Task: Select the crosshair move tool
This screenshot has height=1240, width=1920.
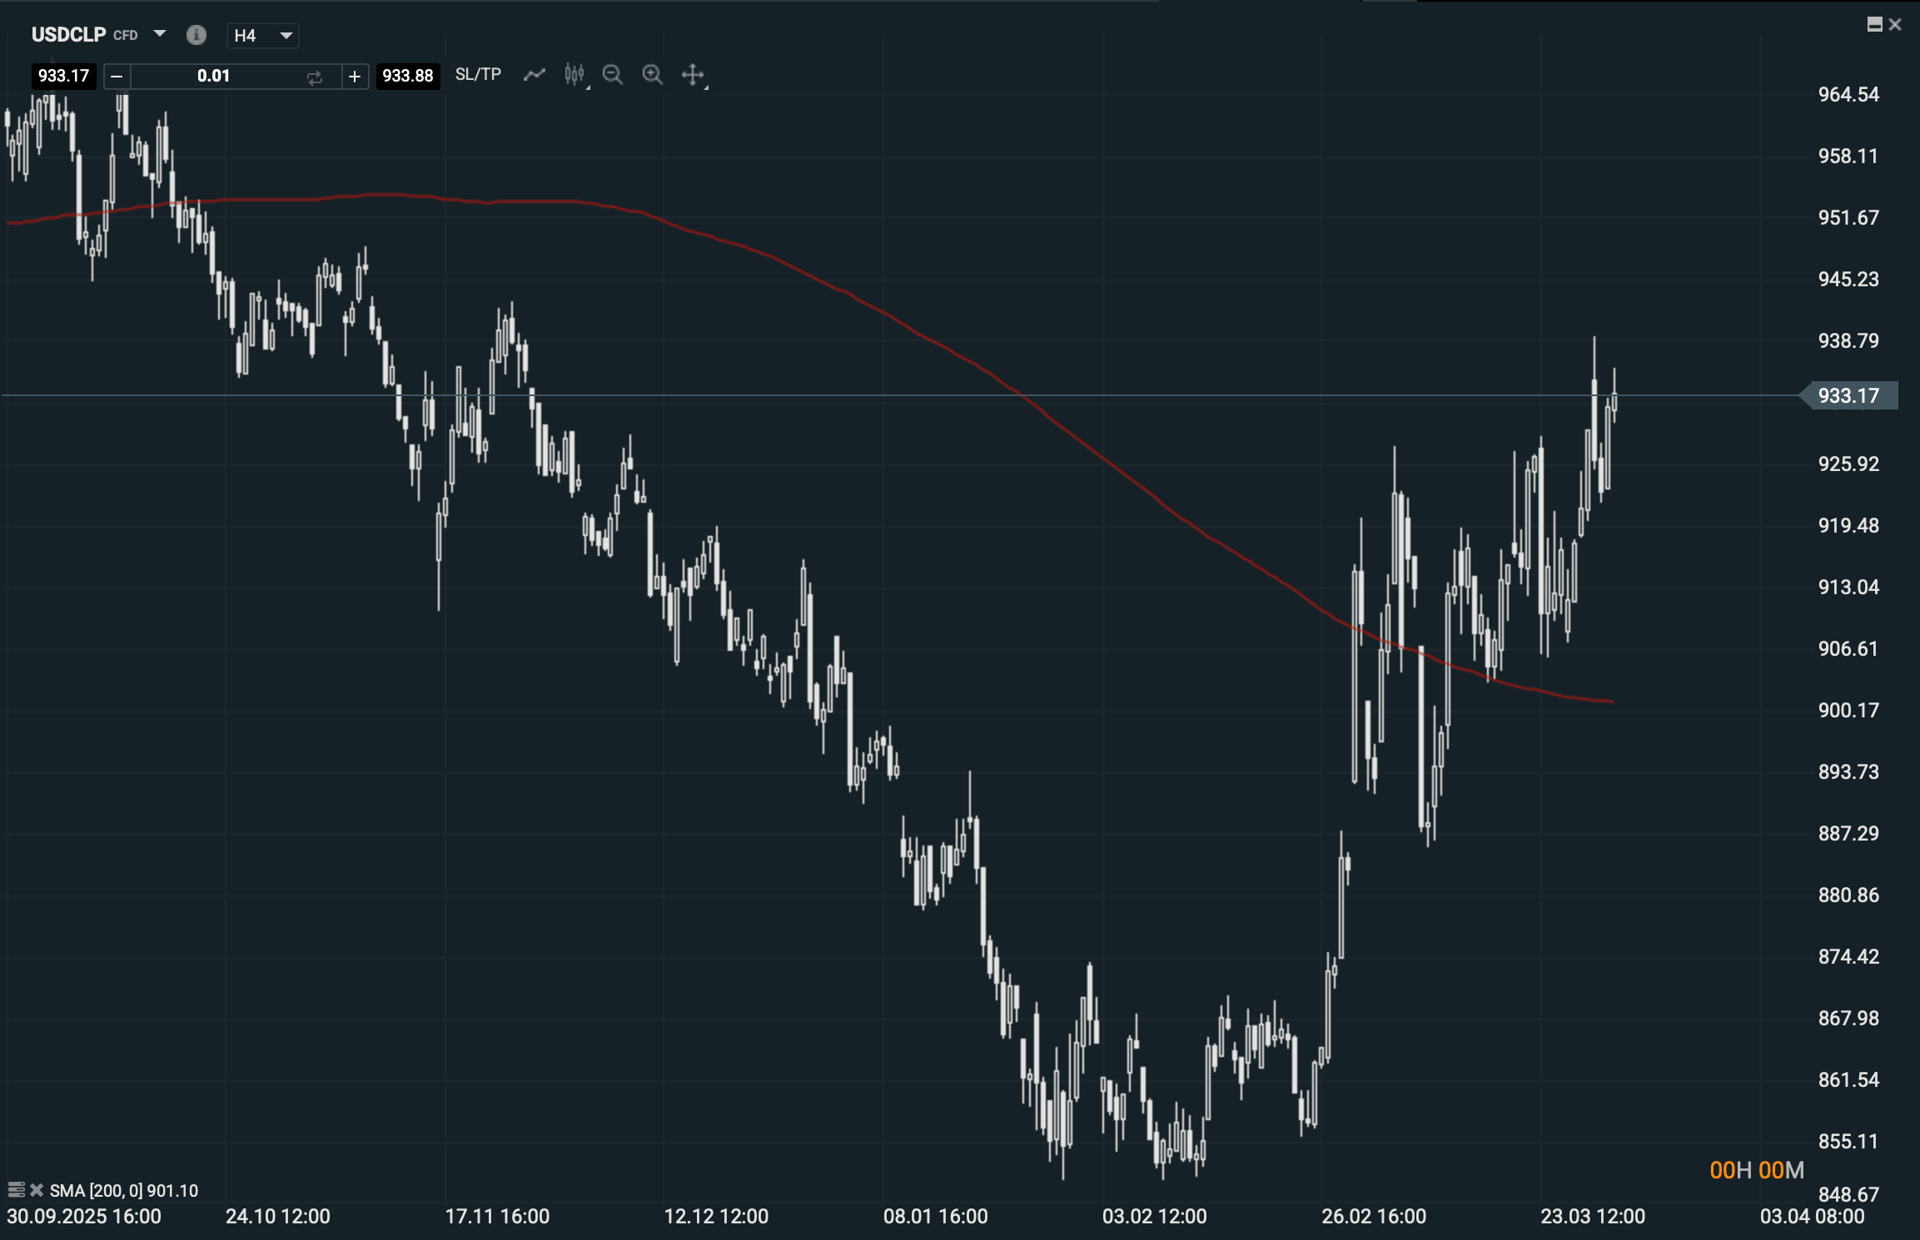Action: pyautogui.click(x=694, y=75)
